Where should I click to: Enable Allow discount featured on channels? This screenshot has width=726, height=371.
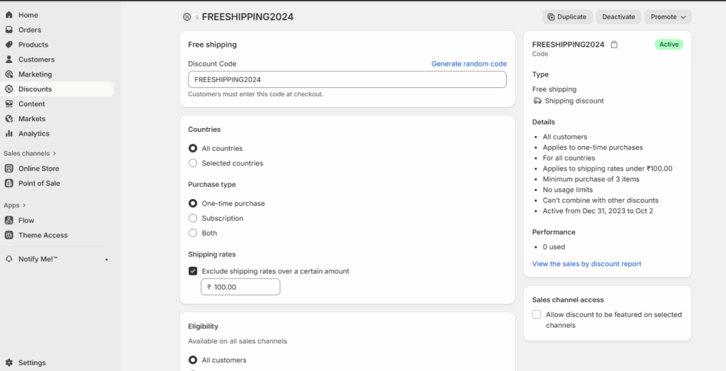coord(537,314)
